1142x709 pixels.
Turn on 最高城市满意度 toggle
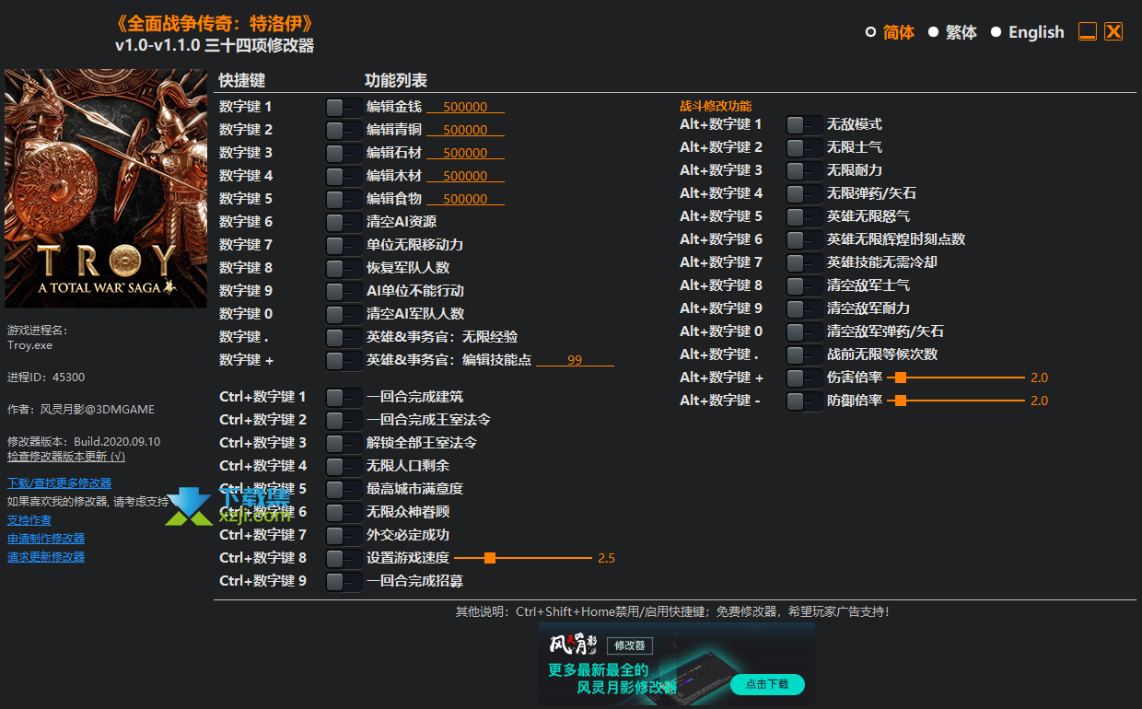(344, 489)
